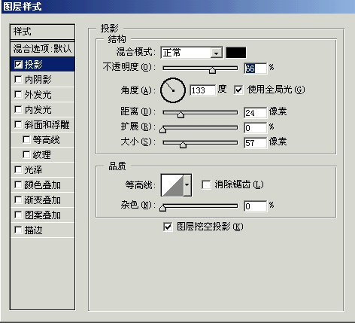Uncheck the 图层挖空投影 checkbox

pyautogui.click(x=168, y=227)
